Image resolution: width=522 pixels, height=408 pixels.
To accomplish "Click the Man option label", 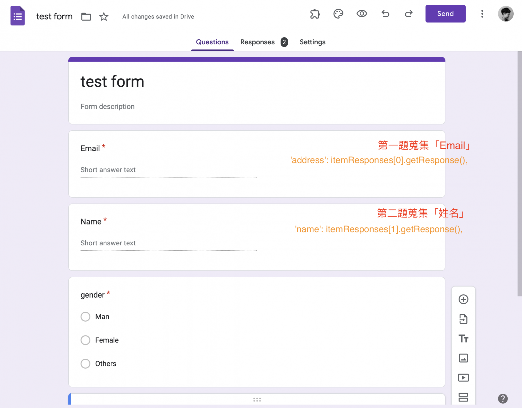I will 102,317.
